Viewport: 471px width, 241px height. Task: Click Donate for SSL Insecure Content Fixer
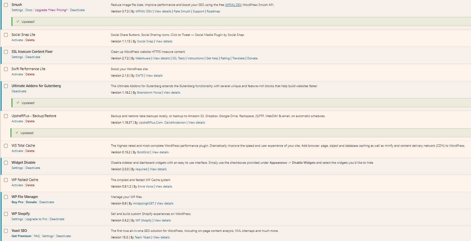[252, 58]
